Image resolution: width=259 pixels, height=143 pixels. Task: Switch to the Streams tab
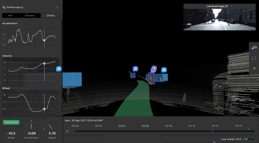(x=30, y=16)
